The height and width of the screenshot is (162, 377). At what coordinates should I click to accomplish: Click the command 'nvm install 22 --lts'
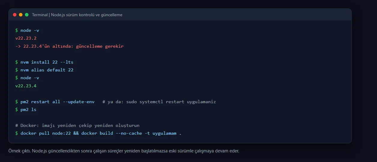(47, 62)
